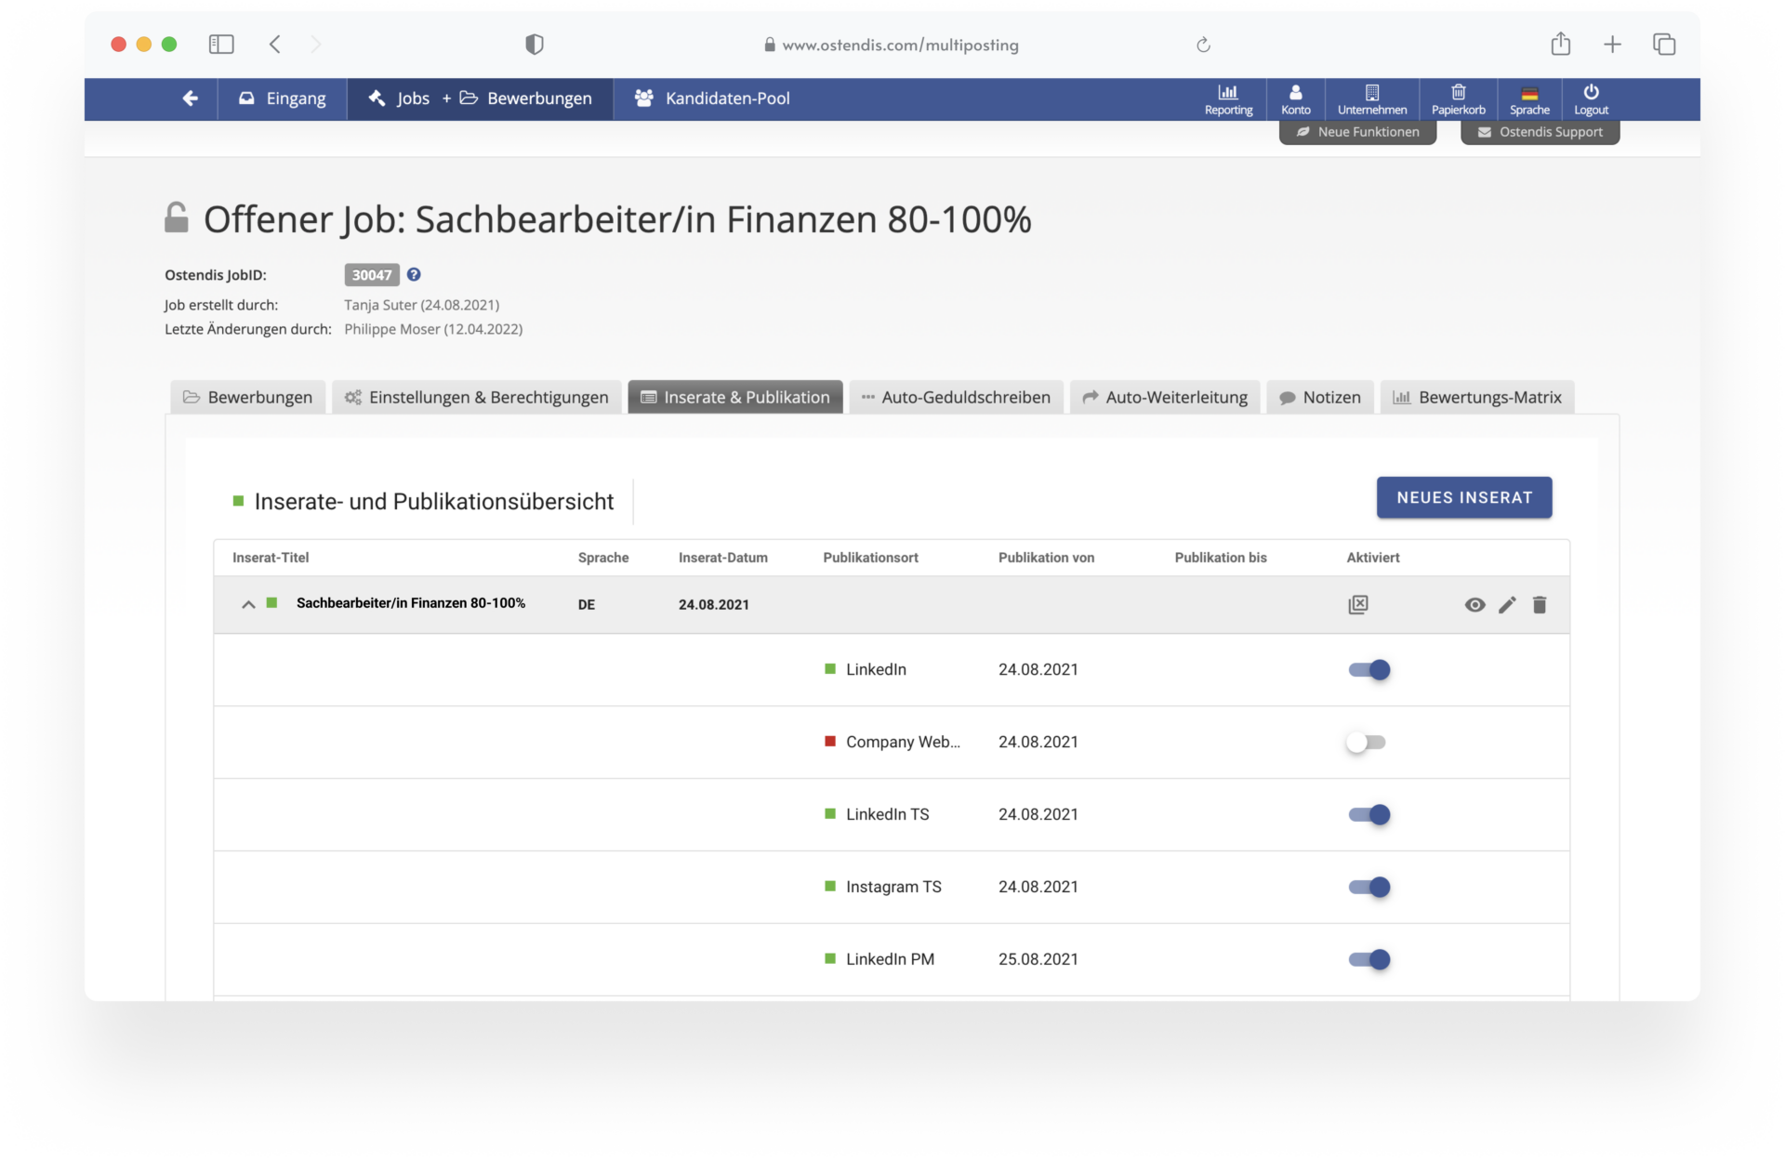The width and height of the screenshot is (1785, 1159).
Task: Open the Konto account icon
Action: tap(1295, 99)
